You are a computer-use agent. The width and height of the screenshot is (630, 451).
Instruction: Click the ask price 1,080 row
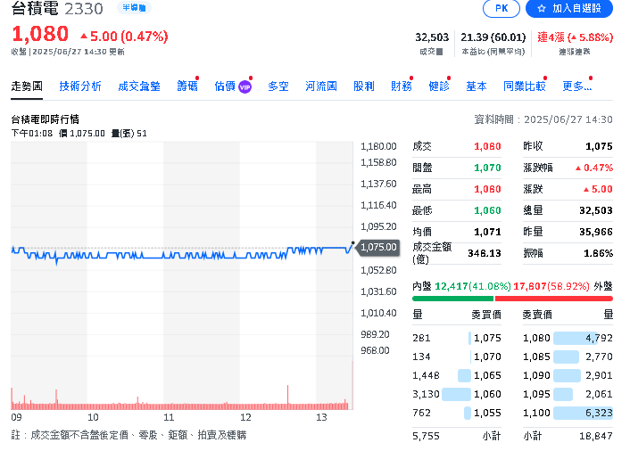(x=568, y=339)
